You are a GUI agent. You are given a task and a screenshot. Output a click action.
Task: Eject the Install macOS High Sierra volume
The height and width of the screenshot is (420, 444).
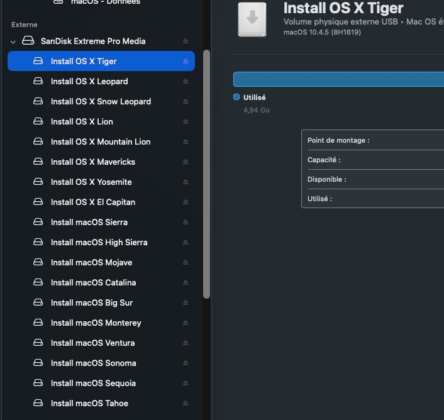pyautogui.click(x=186, y=242)
